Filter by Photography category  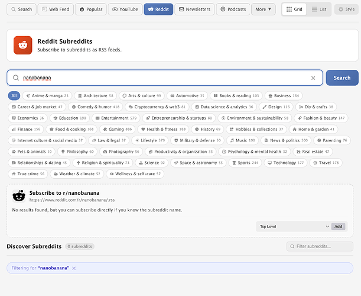(121, 152)
